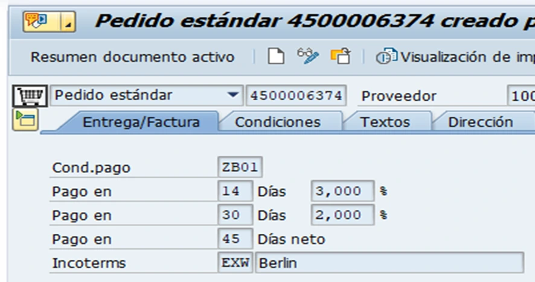Viewport: 535px width, 282px height.
Task: Click the Incoterms label
Action: [x=89, y=263]
